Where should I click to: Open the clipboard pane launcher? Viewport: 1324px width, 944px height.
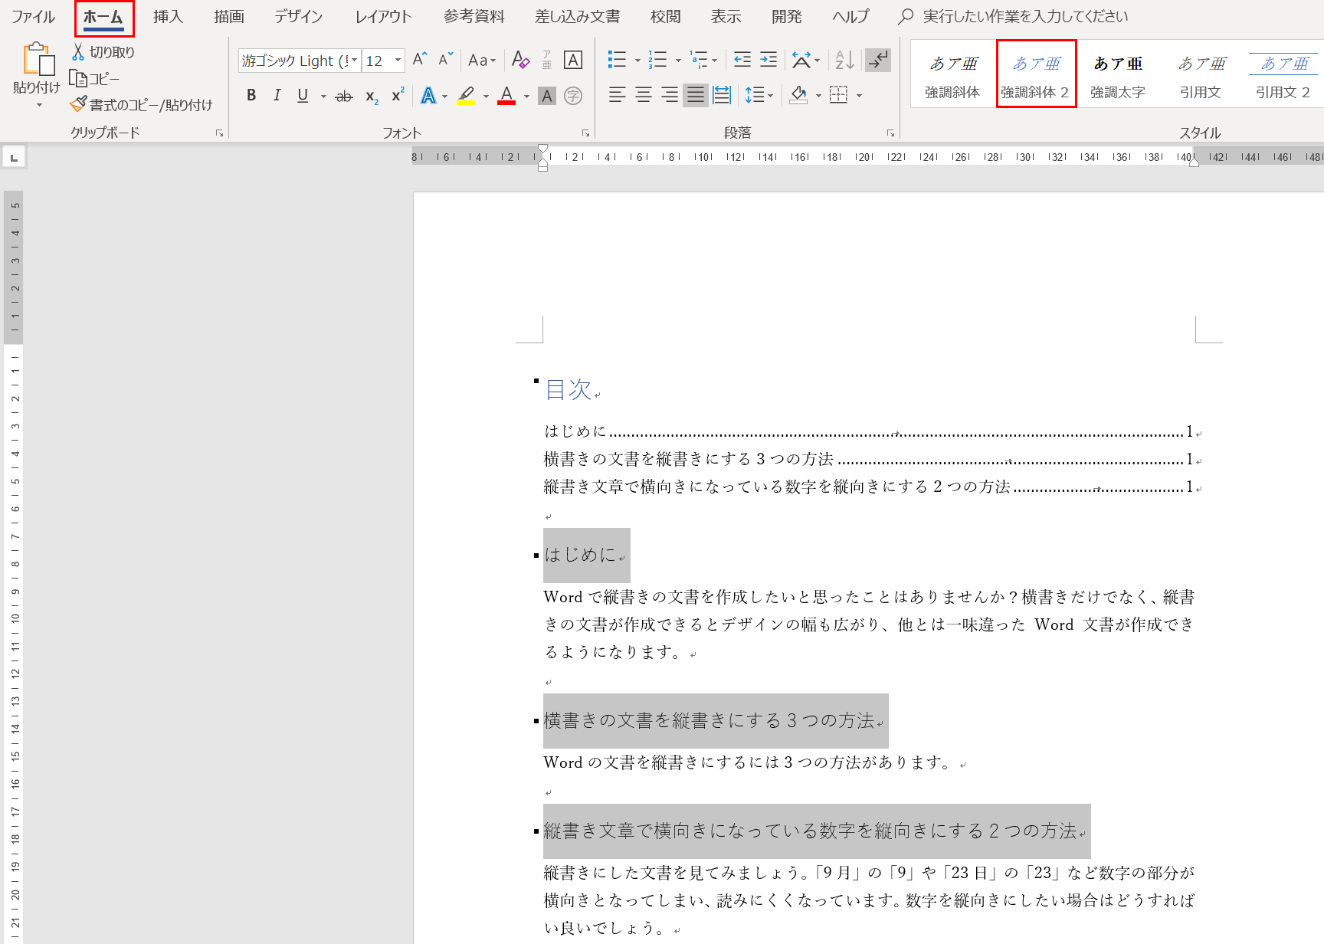point(219,133)
